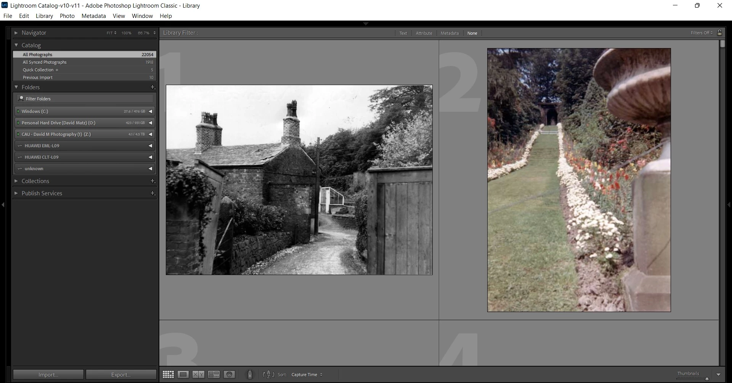The image size is (732, 383).
Task: Select Quick Collection in Catalog
Action: 84,70
